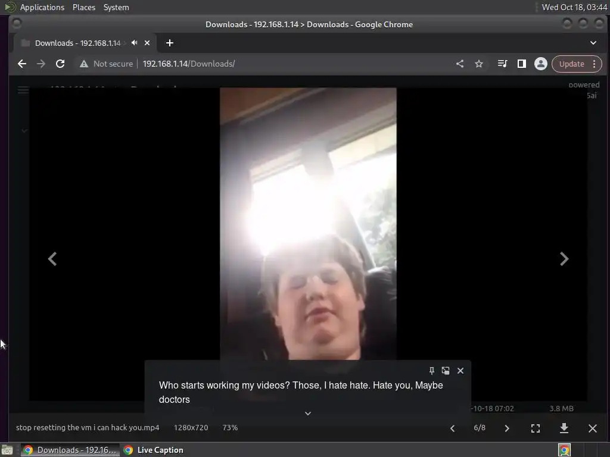Show the previous media with left arrow
610x457 pixels.
[52, 259]
